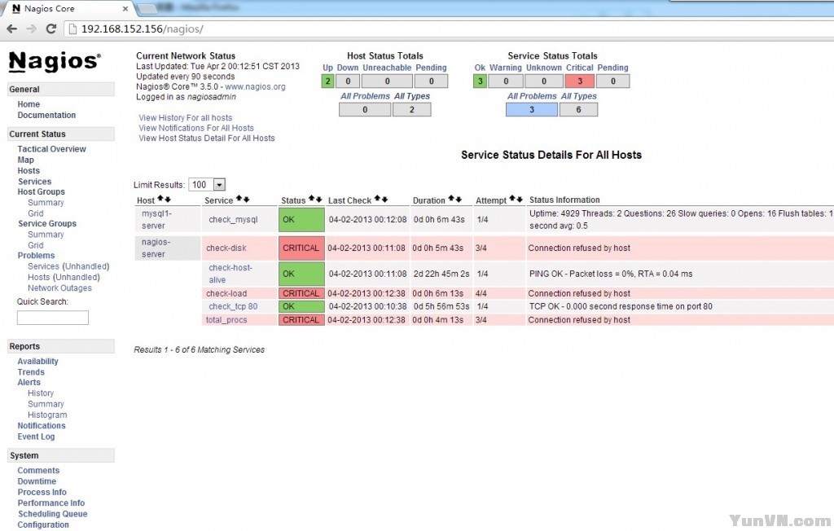The width and height of the screenshot is (834, 531).
Task: Open Grid under Service Groups
Action: (36, 245)
